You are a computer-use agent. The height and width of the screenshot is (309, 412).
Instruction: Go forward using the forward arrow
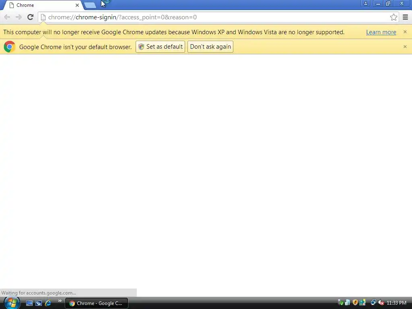(x=19, y=17)
